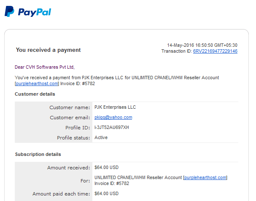Select the Subscription details section heading
This screenshot has height=201, width=256.
[x=38, y=154]
